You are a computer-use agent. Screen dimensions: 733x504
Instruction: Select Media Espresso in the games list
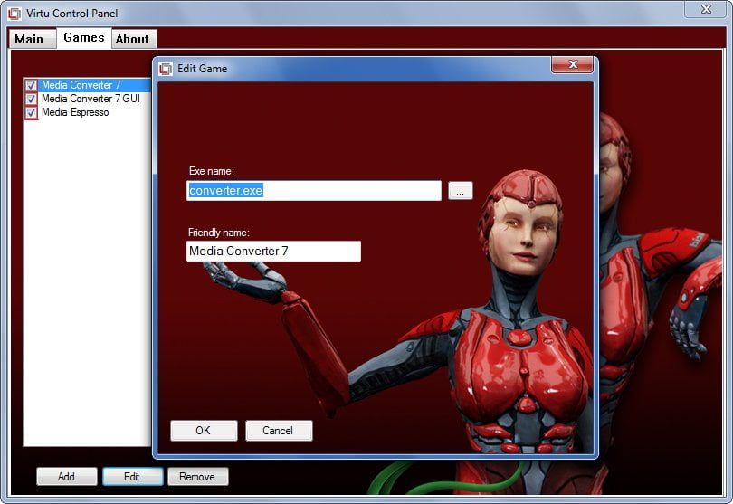pos(75,112)
